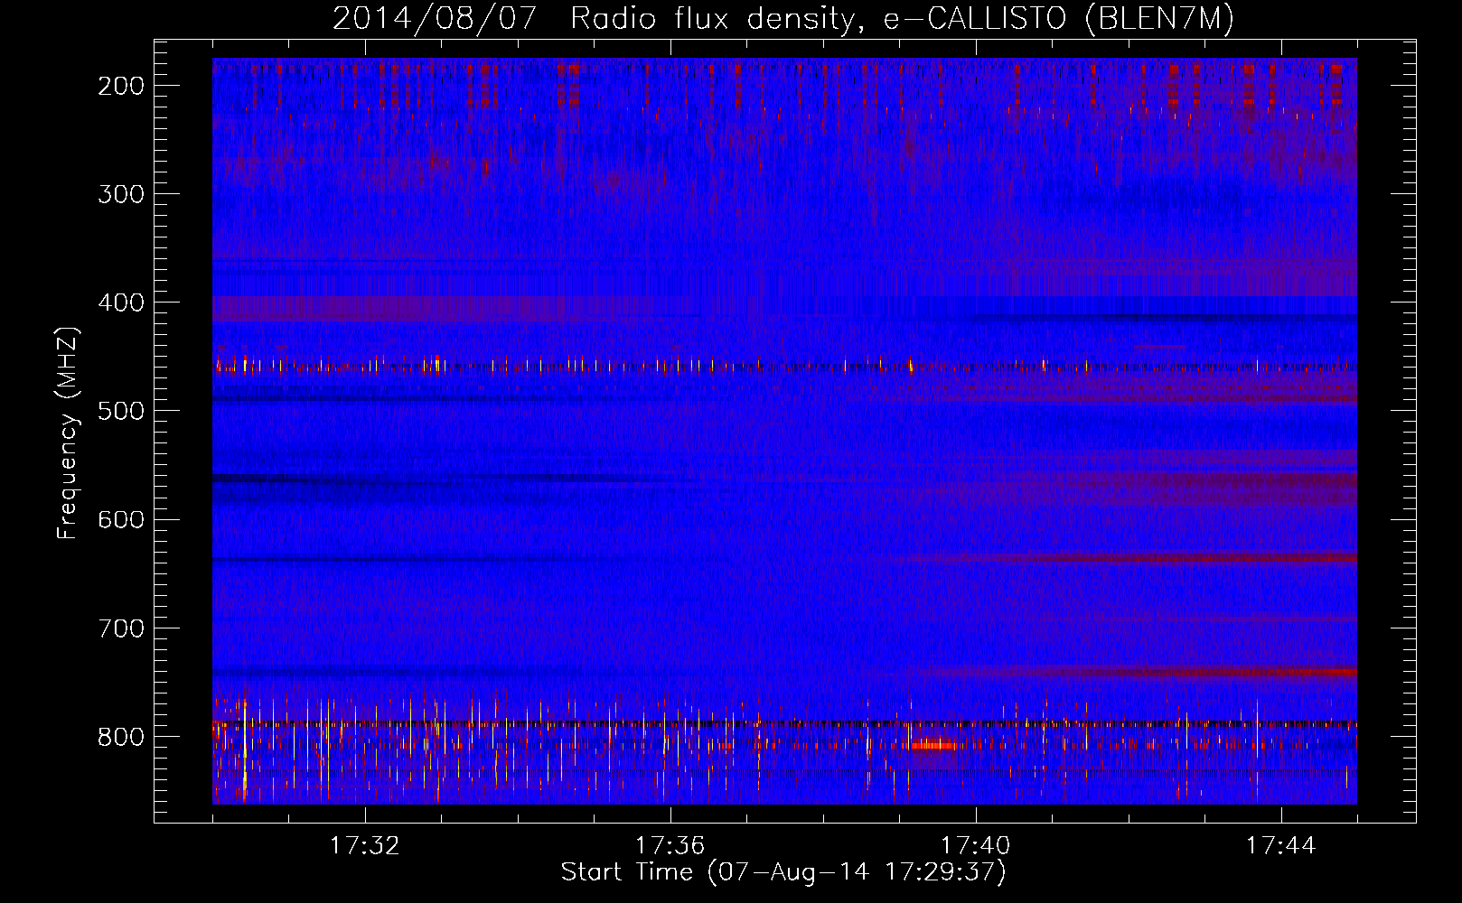Image resolution: width=1462 pixels, height=903 pixels.
Task: Click the 'Start Time (07-Aug-14 17:29:37)' label
Action: pyautogui.click(x=783, y=872)
